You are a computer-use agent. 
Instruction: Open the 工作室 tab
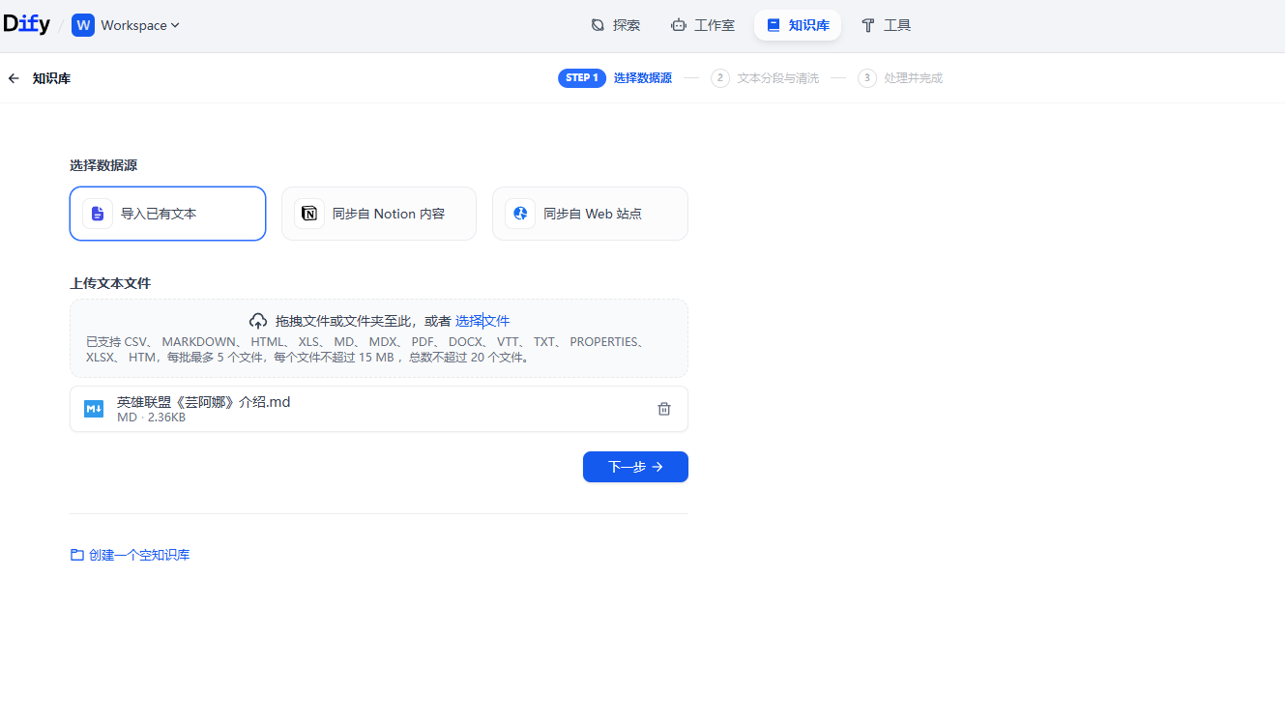coord(703,25)
